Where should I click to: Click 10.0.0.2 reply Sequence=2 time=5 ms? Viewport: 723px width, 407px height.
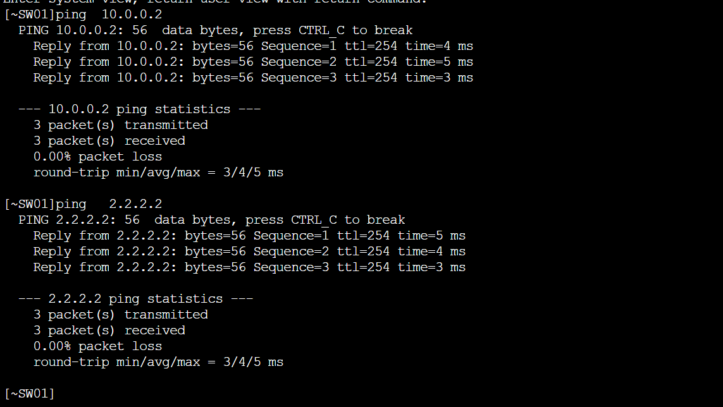(x=253, y=62)
